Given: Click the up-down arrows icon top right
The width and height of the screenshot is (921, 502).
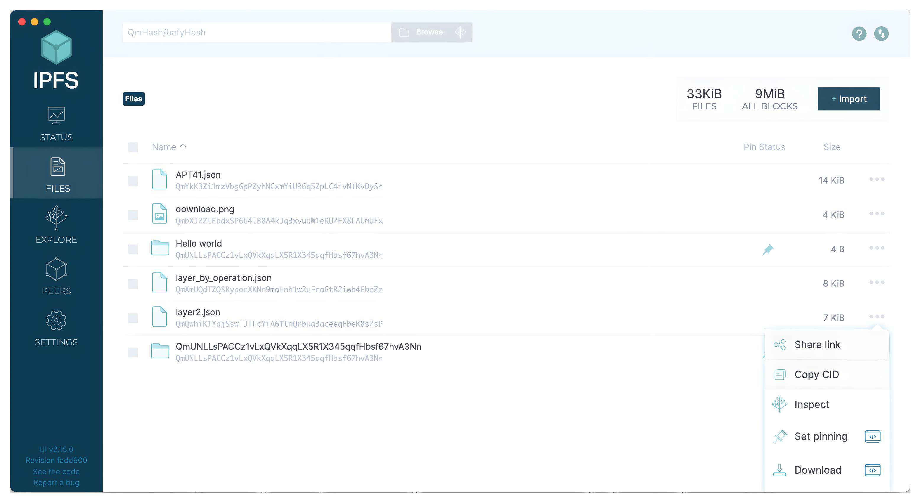Looking at the screenshot, I should [x=881, y=34].
